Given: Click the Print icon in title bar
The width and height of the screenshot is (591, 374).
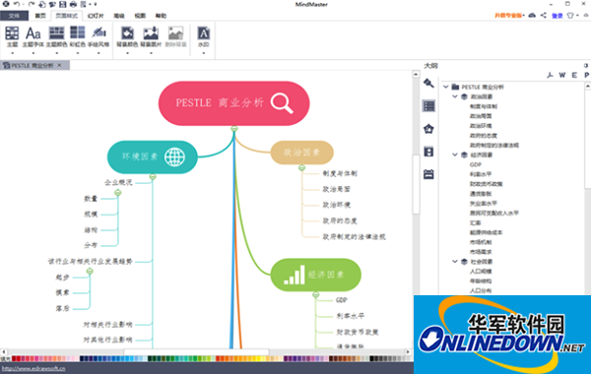Looking at the screenshot, I should (73, 4).
